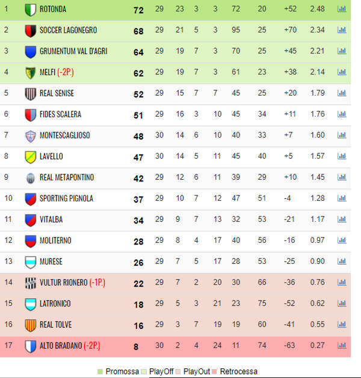361x378 pixels.
Task: Click Murese's points value 26
Action: [138, 263]
